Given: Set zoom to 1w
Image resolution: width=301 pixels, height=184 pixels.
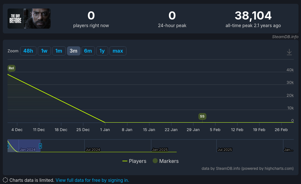Looking at the screenshot, I should pos(44,51).
